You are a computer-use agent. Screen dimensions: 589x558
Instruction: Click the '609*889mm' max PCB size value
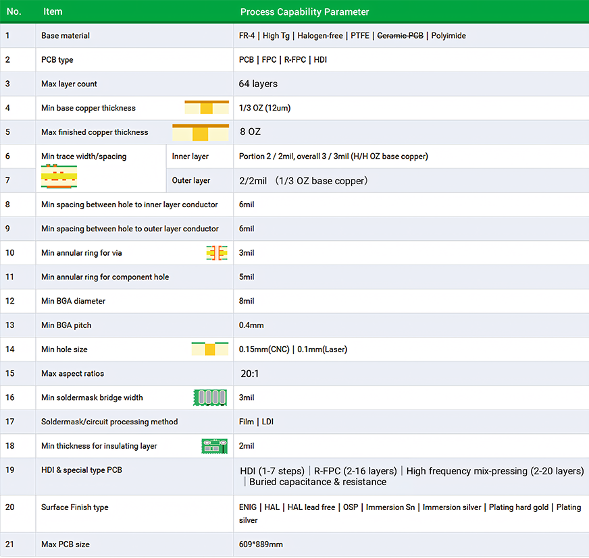(x=261, y=545)
